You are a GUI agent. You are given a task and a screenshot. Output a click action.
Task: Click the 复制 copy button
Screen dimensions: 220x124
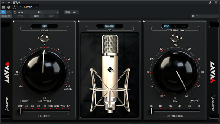[x=36, y=16]
